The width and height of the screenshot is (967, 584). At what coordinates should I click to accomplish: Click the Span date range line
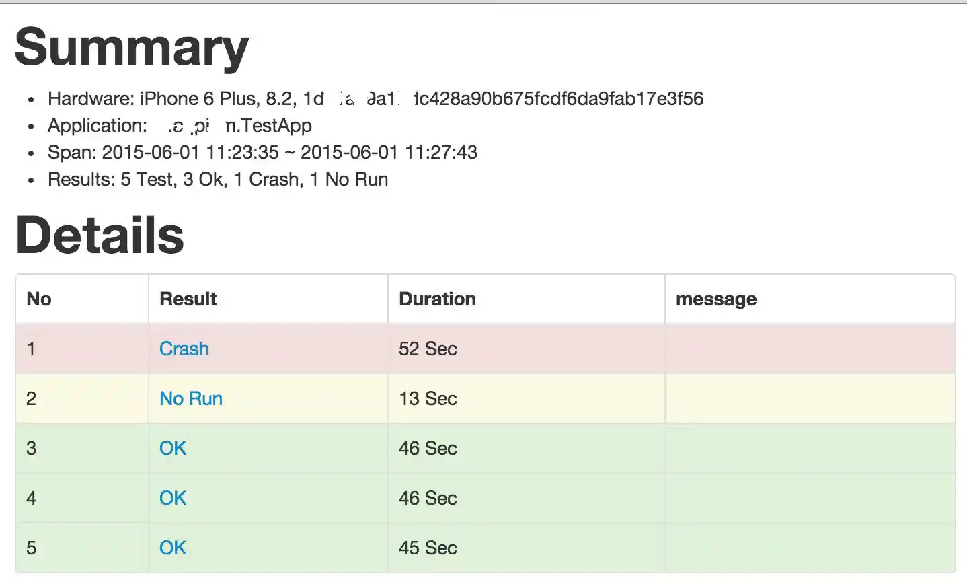tap(262, 153)
